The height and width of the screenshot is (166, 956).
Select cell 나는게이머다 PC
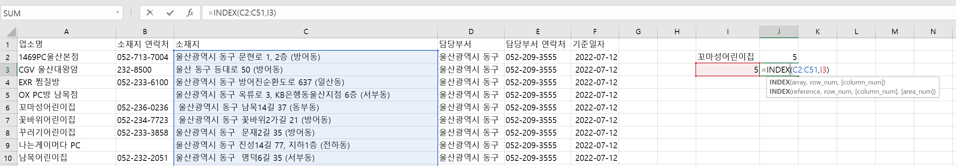point(66,145)
